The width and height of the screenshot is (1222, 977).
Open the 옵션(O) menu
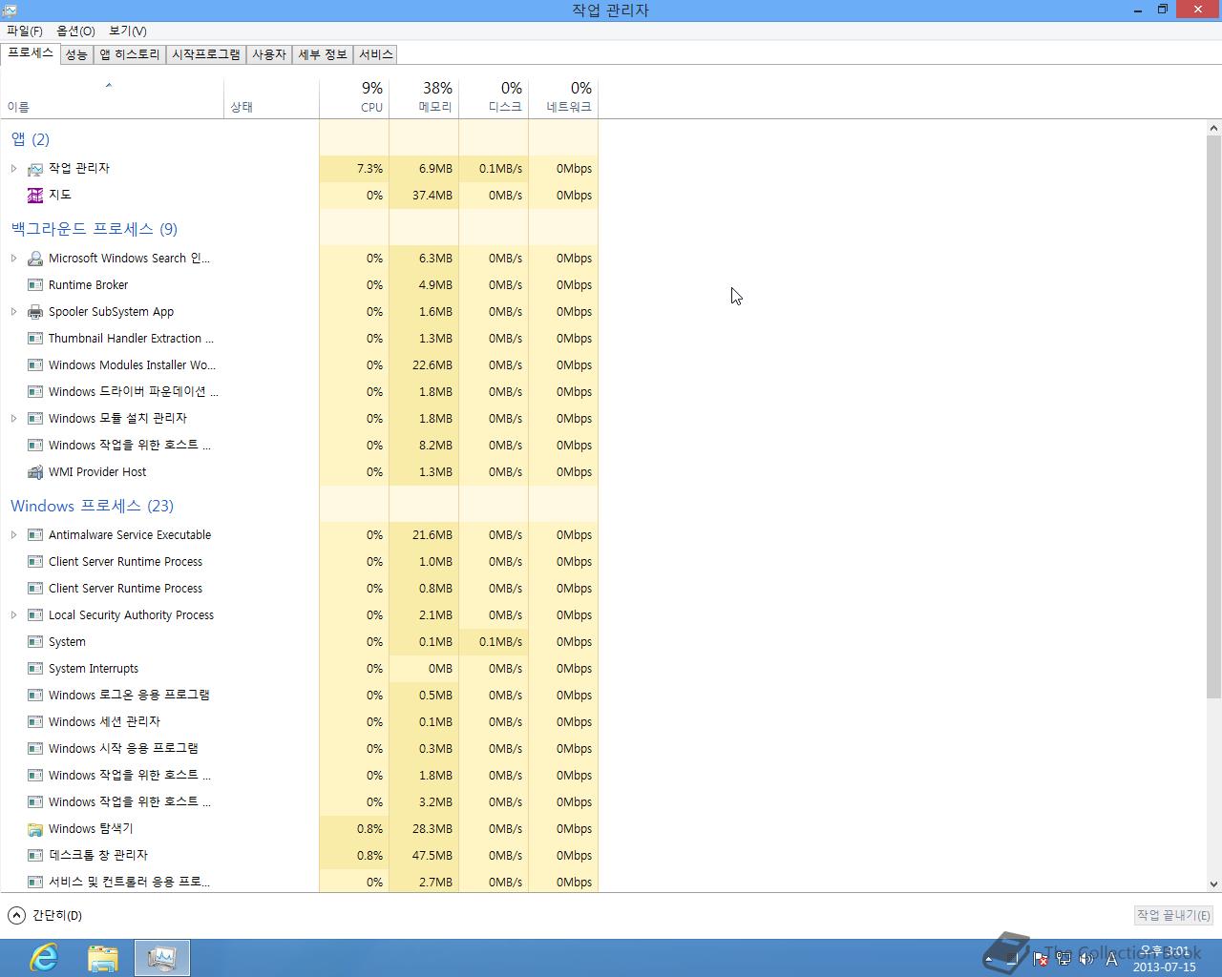[75, 31]
